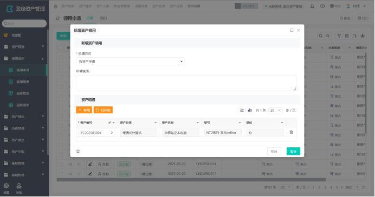Click the orange 新增 button in 资产明细

tap(84, 110)
